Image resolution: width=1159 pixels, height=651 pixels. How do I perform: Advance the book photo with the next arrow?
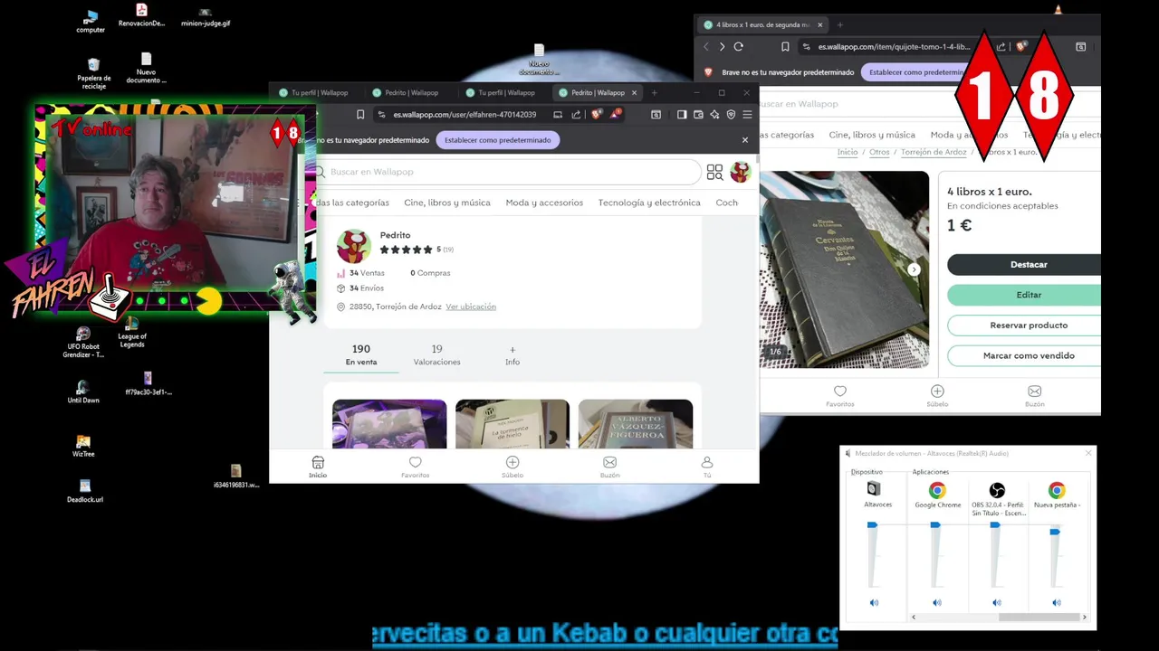click(x=914, y=269)
